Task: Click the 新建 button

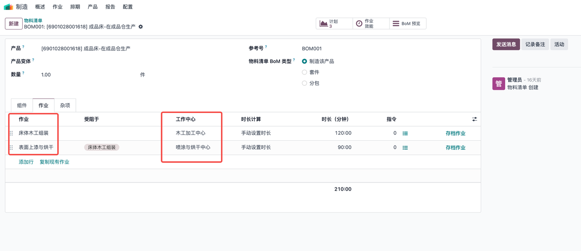Action: [x=14, y=24]
